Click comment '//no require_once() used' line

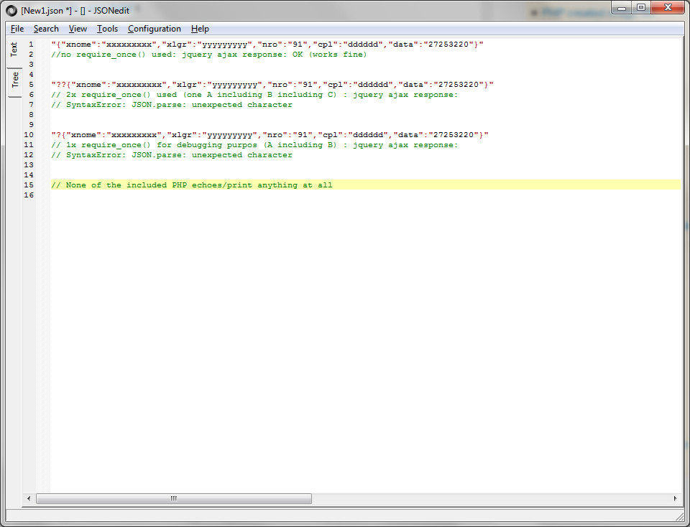tap(209, 55)
